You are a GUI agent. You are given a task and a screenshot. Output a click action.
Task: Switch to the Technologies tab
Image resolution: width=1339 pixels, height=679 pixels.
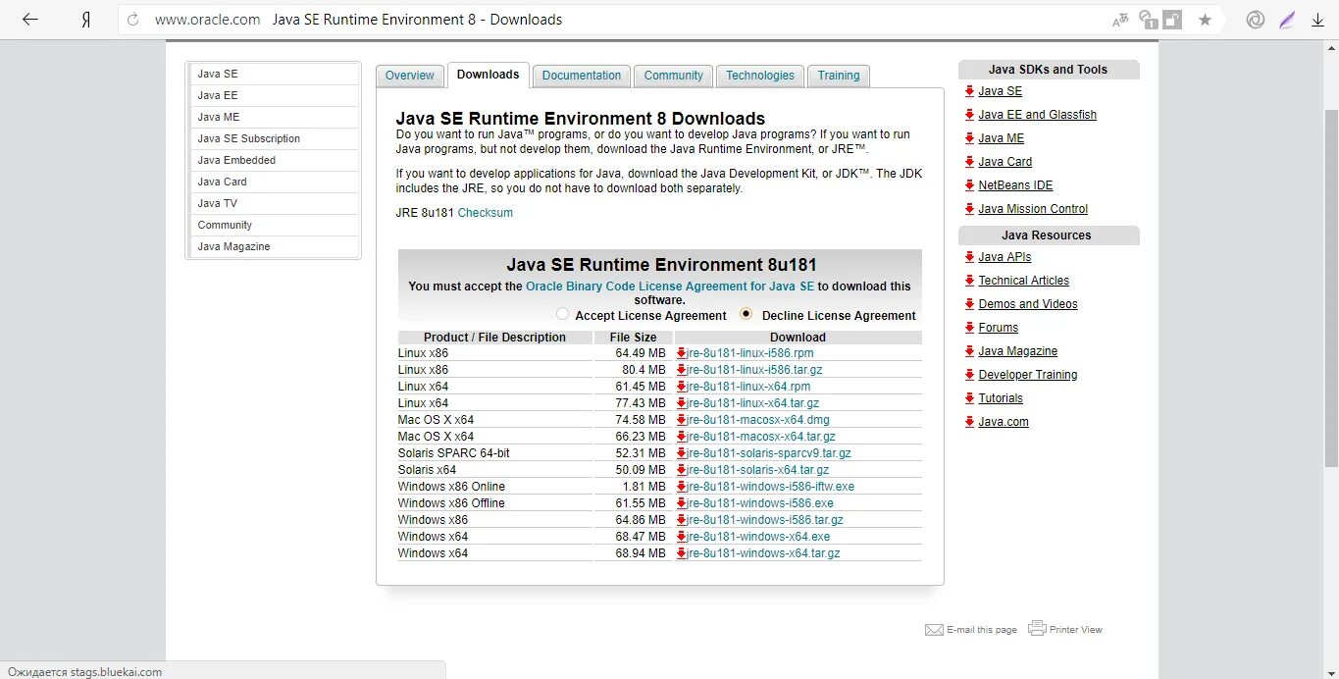click(x=760, y=76)
